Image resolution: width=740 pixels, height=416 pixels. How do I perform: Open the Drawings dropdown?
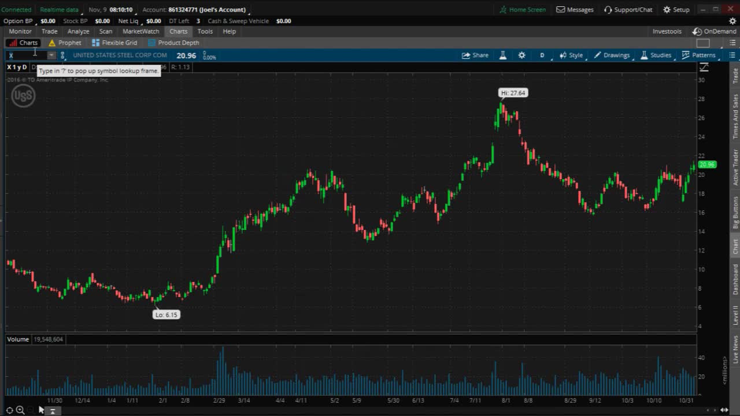[x=612, y=55]
